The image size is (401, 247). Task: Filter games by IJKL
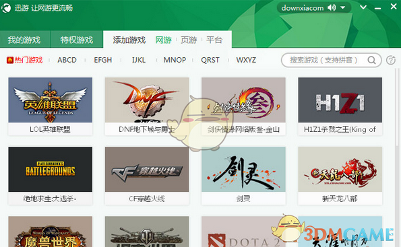(x=139, y=60)
